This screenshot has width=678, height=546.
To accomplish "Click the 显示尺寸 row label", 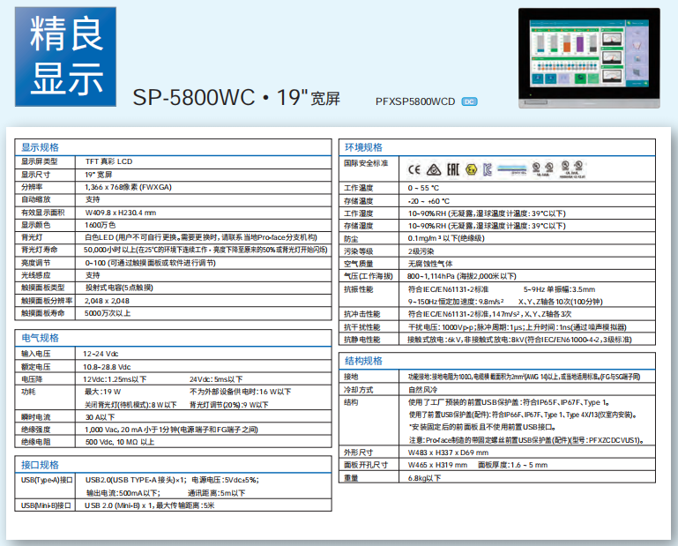I will 35,175.
